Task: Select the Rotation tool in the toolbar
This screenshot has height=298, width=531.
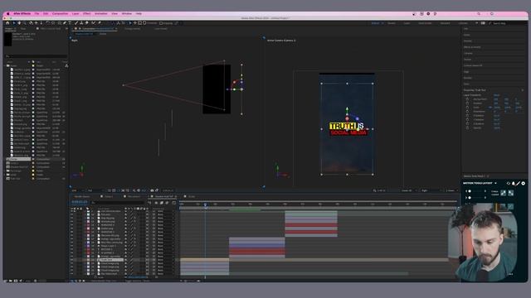Action: tap(47, 23)
